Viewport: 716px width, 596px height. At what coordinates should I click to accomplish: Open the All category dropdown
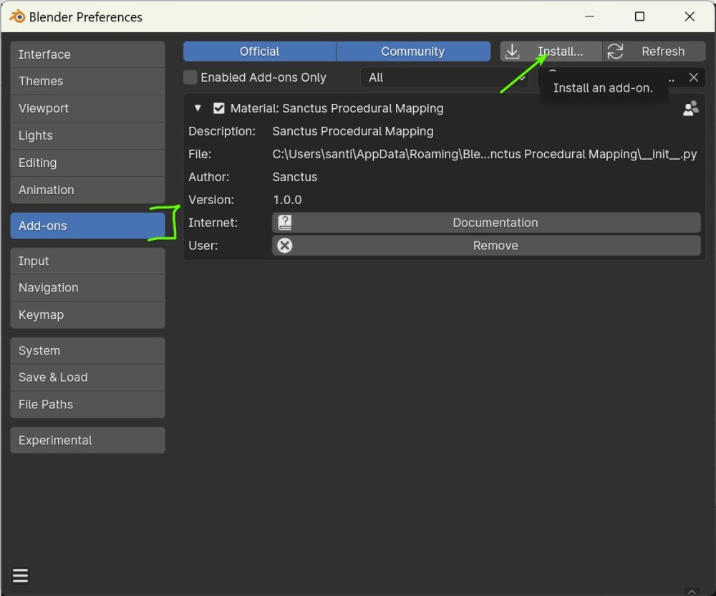(x=444, y=77)
